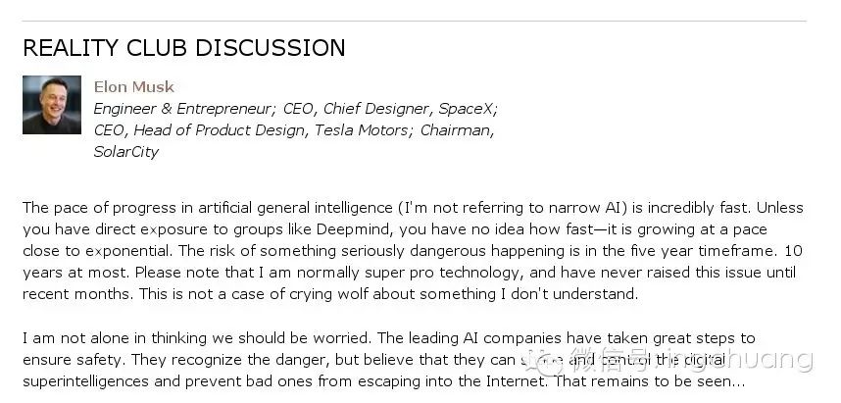Open the Elon Musk author name link
841x403 pixels.
pos(133,87)
